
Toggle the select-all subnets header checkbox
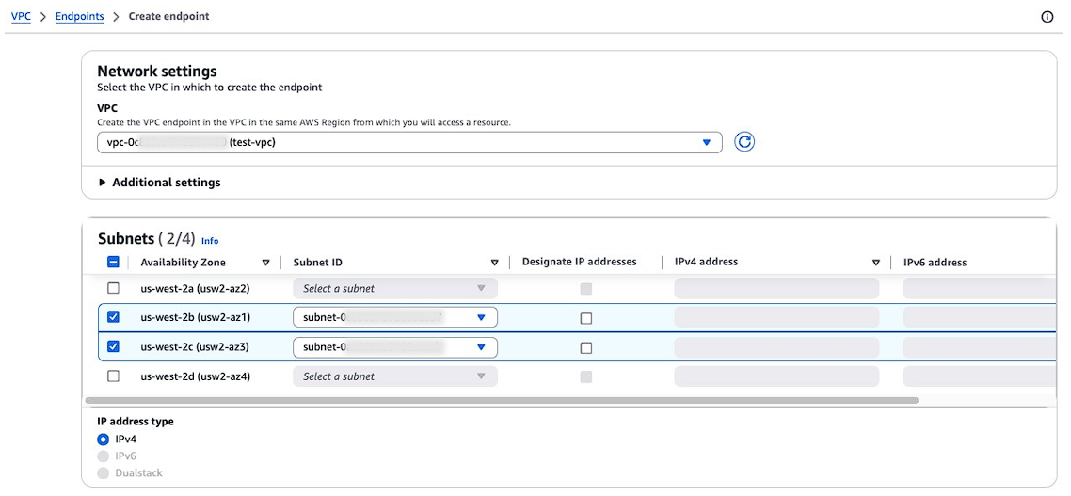(113, 262)
